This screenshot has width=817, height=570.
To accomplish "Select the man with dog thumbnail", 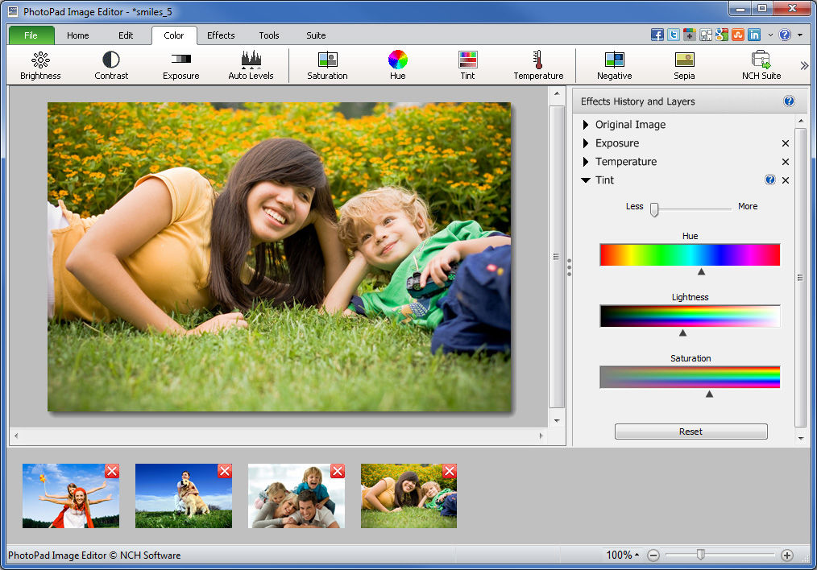I will [x=184, y=496].
